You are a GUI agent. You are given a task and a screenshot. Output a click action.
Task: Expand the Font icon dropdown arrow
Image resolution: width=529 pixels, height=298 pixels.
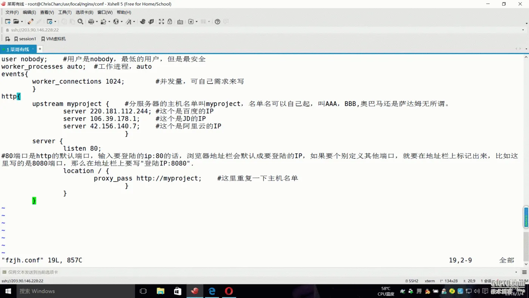coord(134,22)
